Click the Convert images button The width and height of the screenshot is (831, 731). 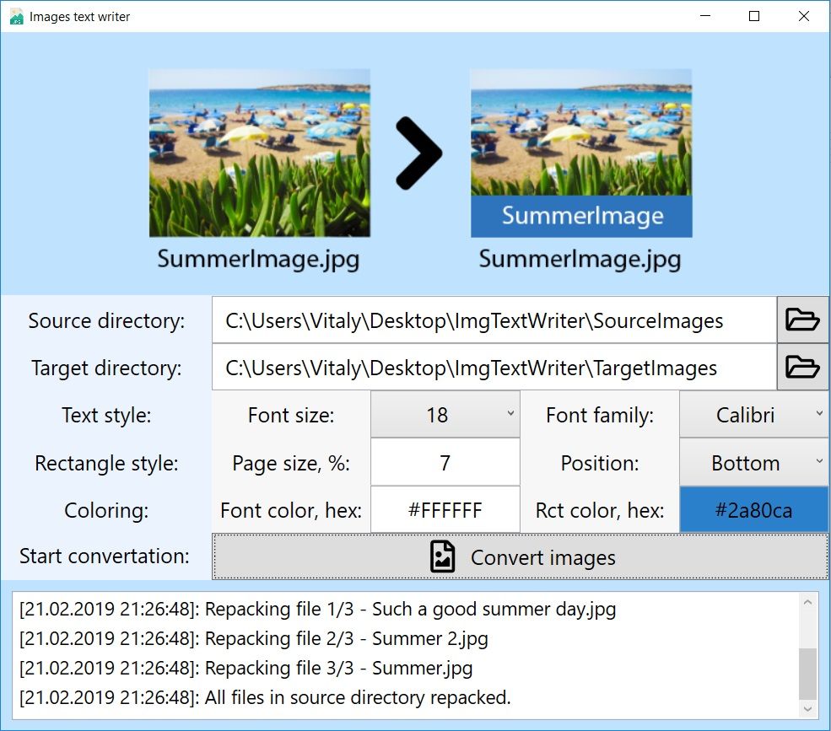pyautogui.click(x=520, y=557)
